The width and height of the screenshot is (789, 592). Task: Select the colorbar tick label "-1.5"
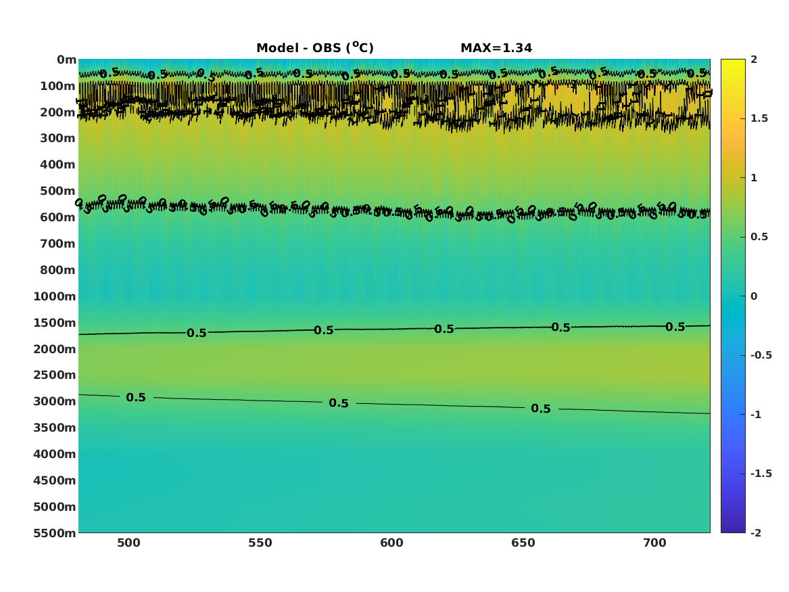click(761, 474)
